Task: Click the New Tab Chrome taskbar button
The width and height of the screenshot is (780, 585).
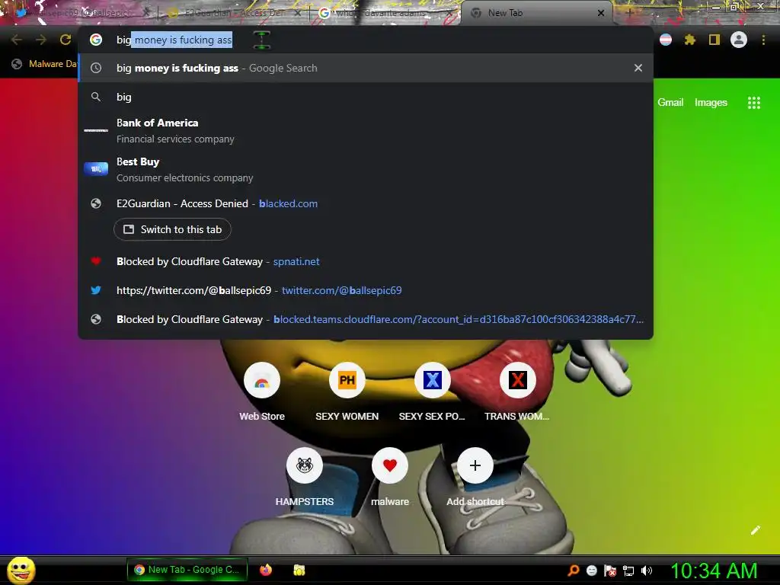Action: (x=187, y=570)
